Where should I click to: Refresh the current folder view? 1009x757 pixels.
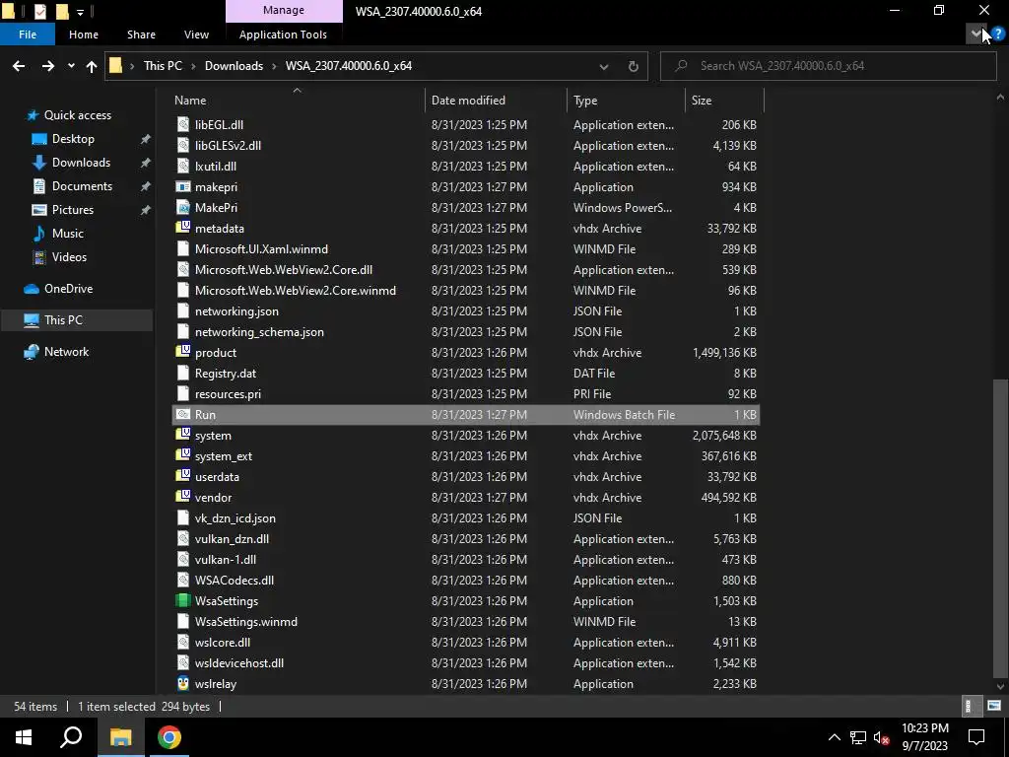[634, 66]
